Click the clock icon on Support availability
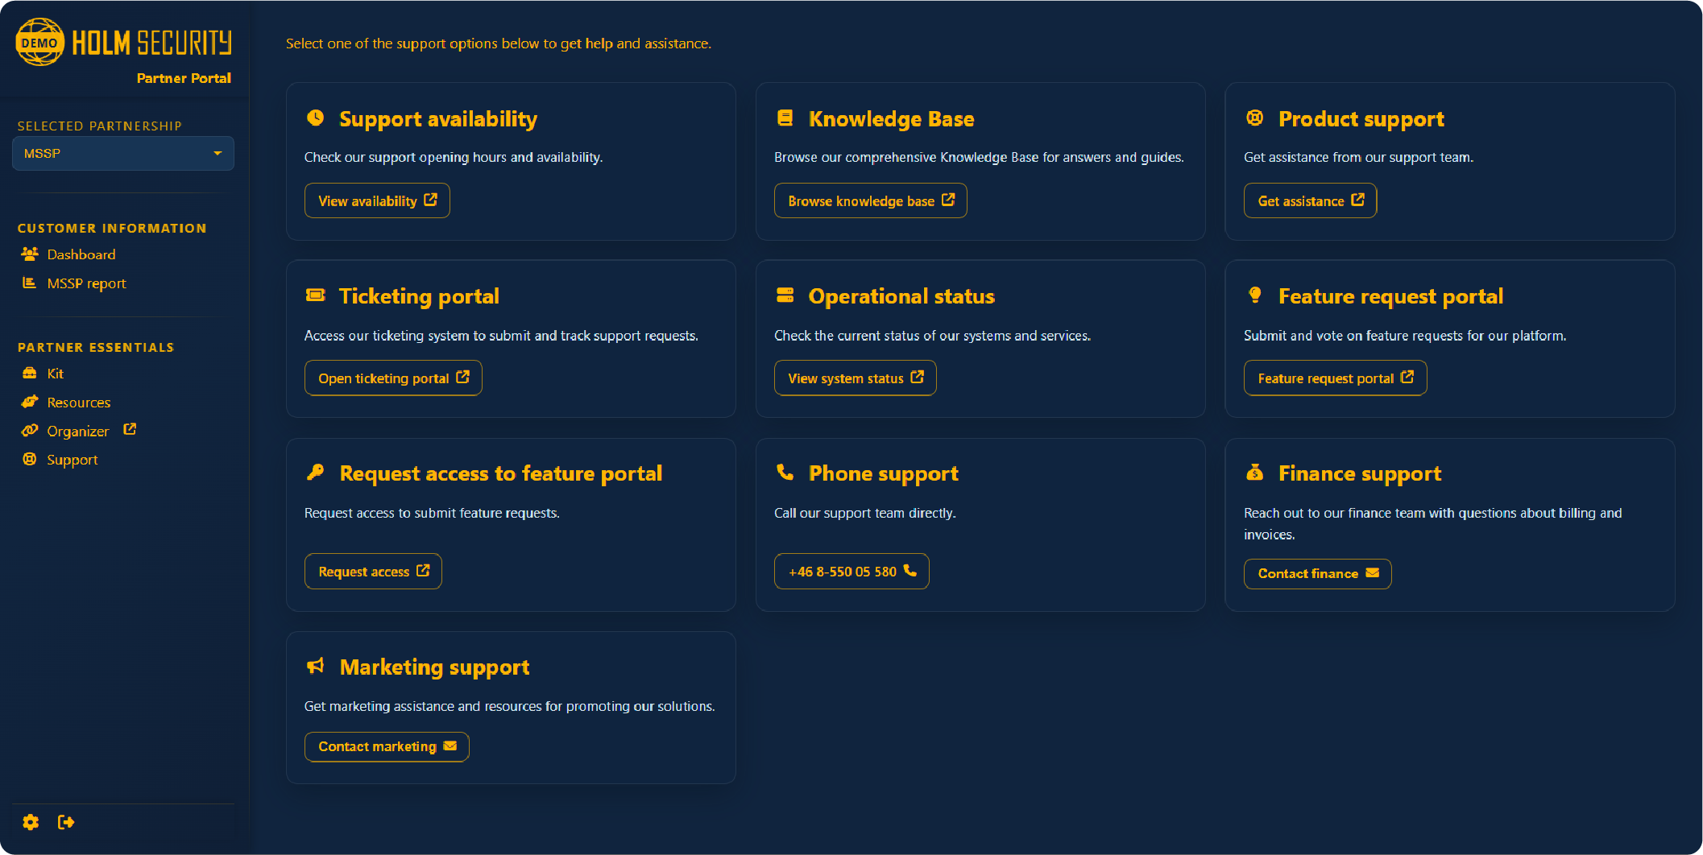The height and width of the screenshot is (855, 1703). (315, 118)
